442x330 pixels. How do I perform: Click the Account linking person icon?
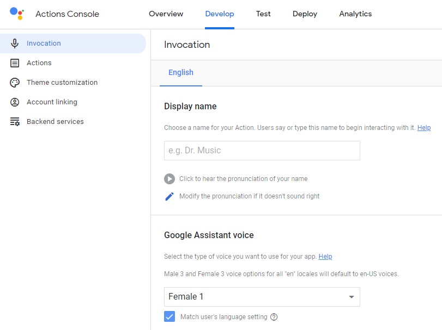tap(15, 102)
